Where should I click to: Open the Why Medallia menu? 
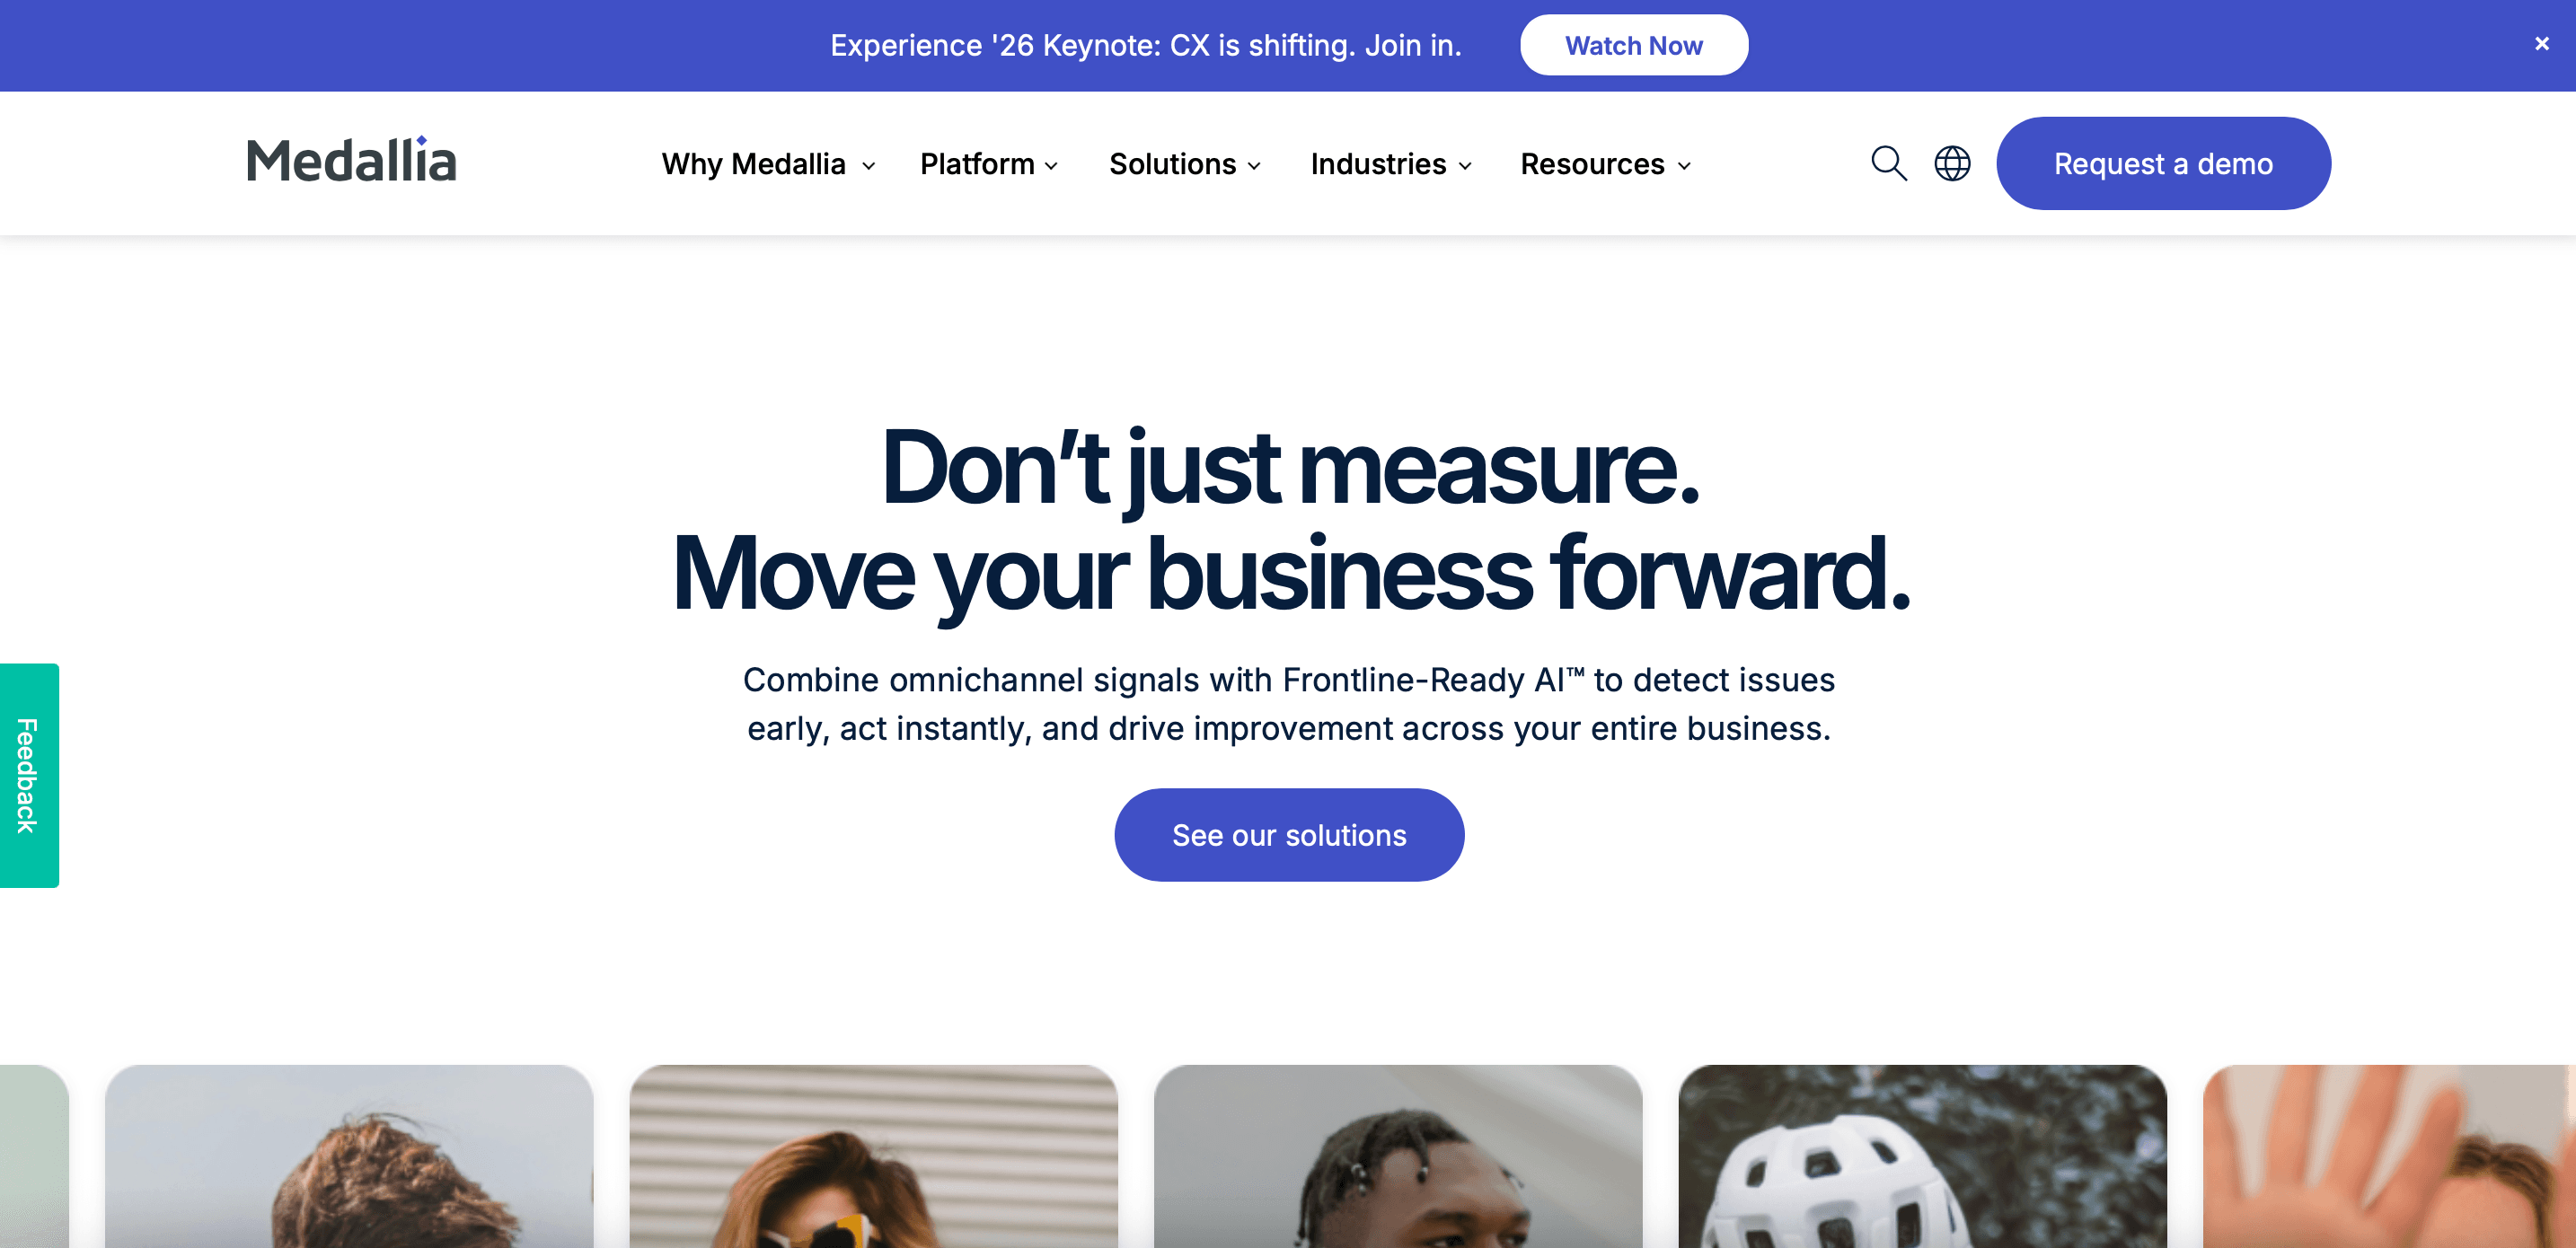tap(753, 164)
